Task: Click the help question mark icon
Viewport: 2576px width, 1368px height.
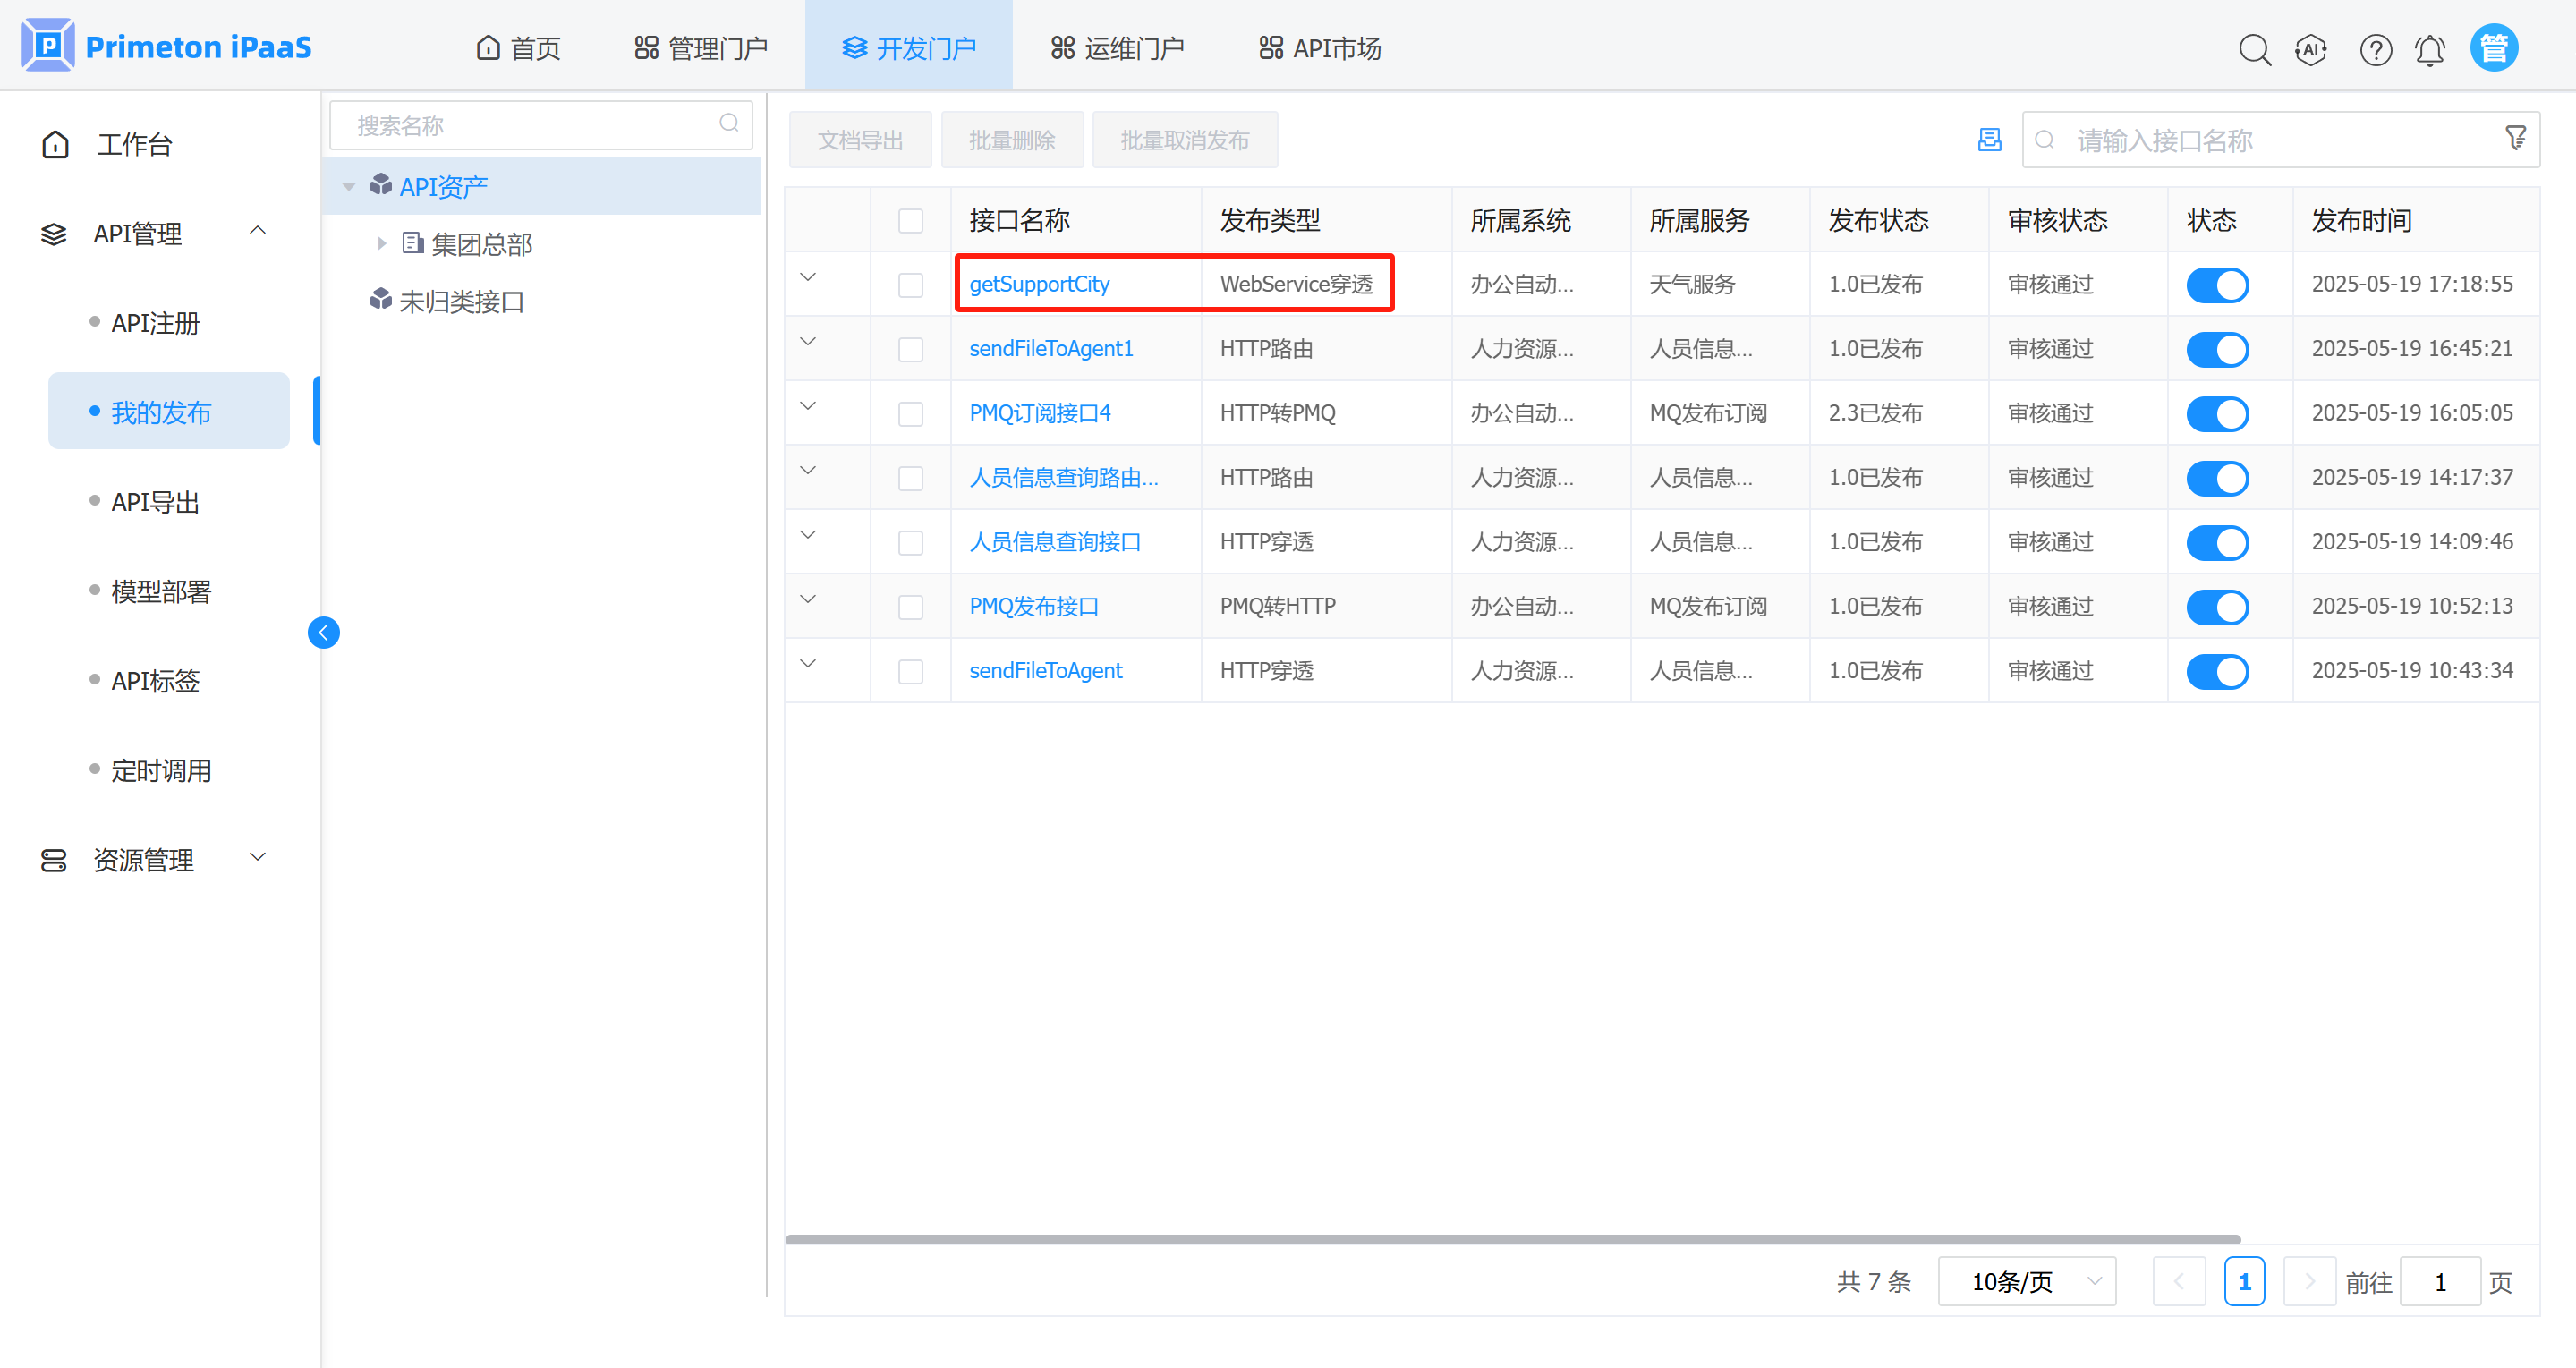Action: tap(2375, 49)
